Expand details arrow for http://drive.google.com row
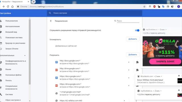The image size is (182, 102). point(129,70)
